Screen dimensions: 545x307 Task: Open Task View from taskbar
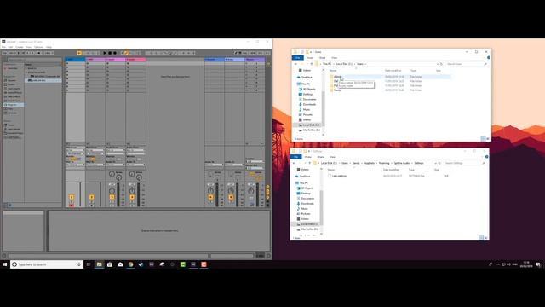click(x=89, y=264)
